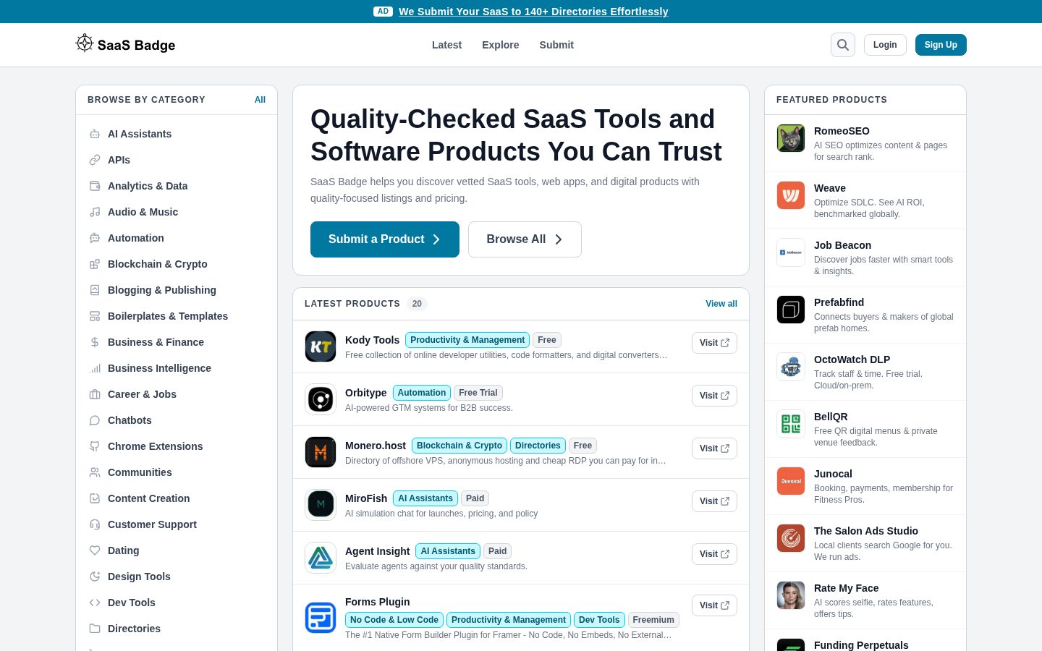Select the Analytics & Data category

(177, 186)
